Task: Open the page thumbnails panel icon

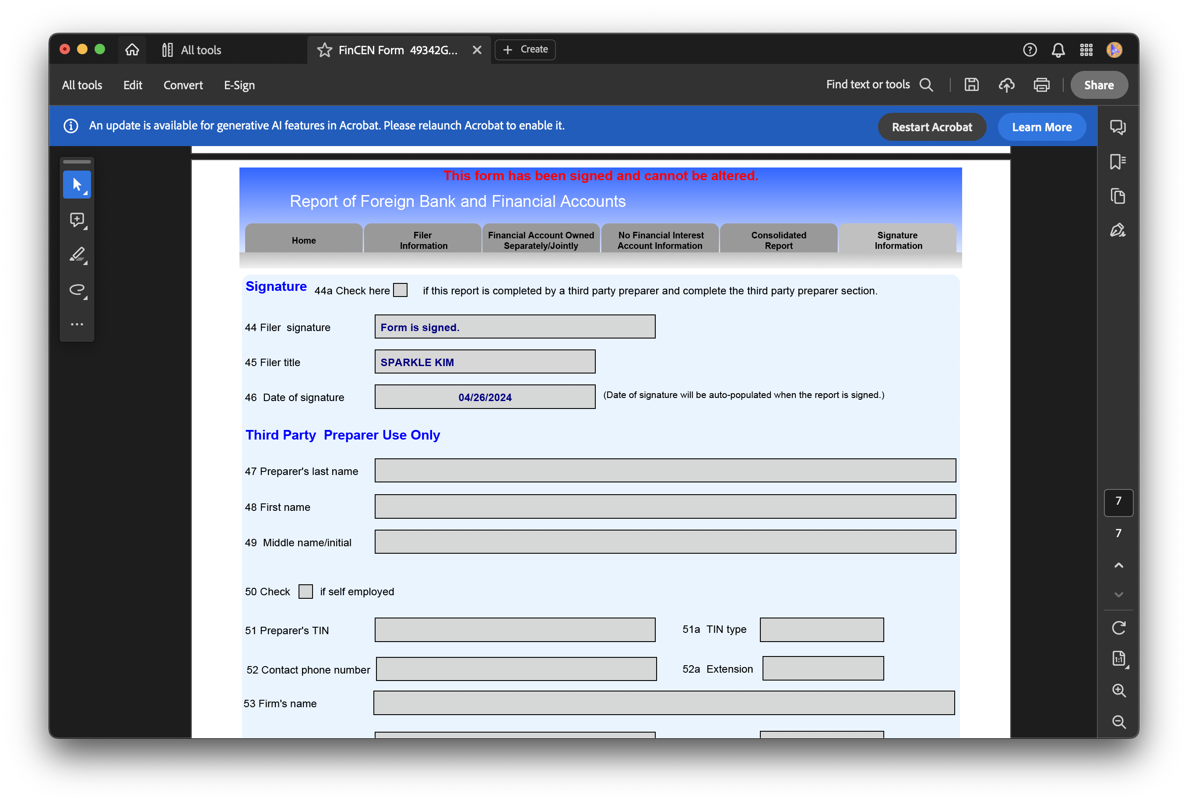Action: click(1118, 196)
